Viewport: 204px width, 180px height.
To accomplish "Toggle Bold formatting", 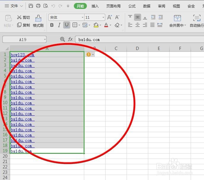I will (52, 25).
